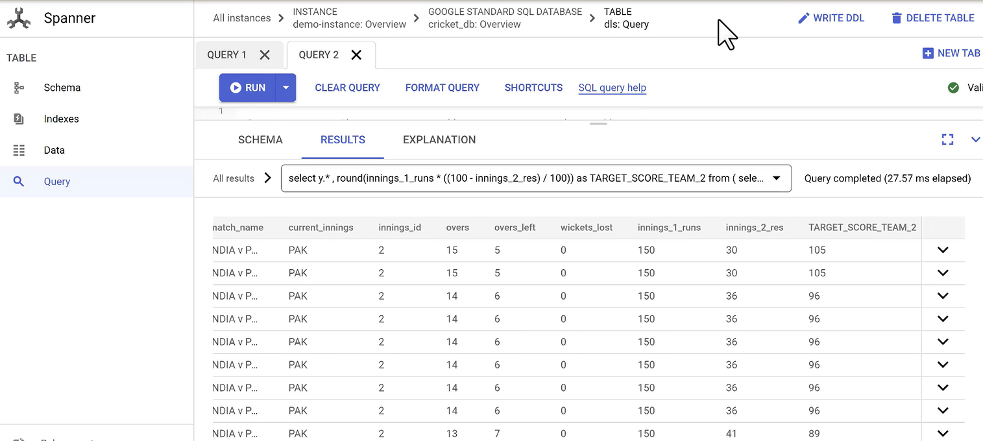This screenshot has width=983, height=441.
Task: Click the wickets_lost column header
Action: [587, 228]
